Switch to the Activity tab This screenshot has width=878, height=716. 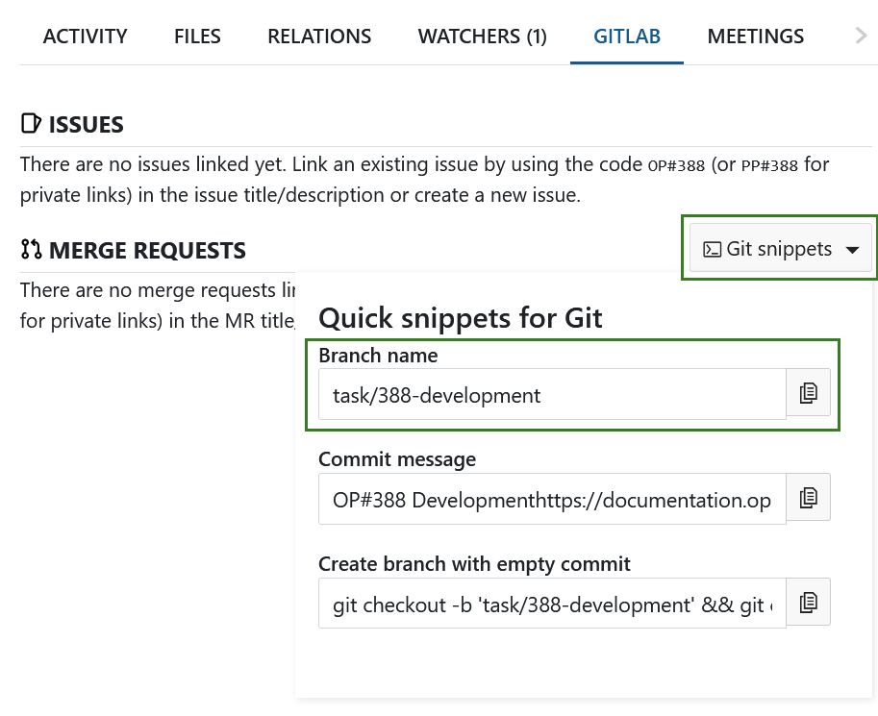click(85, 36)
